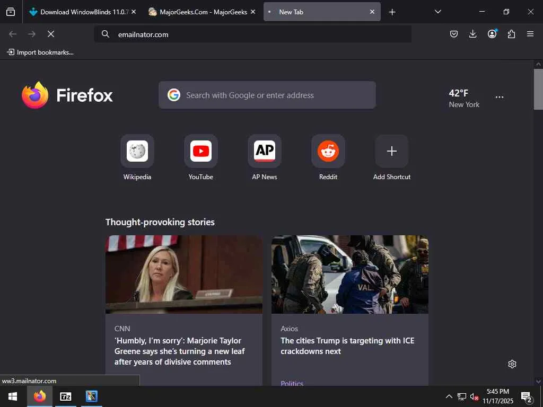Stop loading the page

[x=51, y=34]
